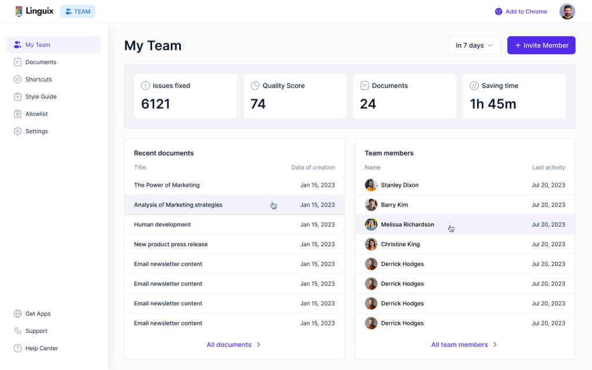This screenshot has height=370, width=592.
Task: Click Stanley Dixon's avatar thumbnail
Action: click(x=371, y=185)
